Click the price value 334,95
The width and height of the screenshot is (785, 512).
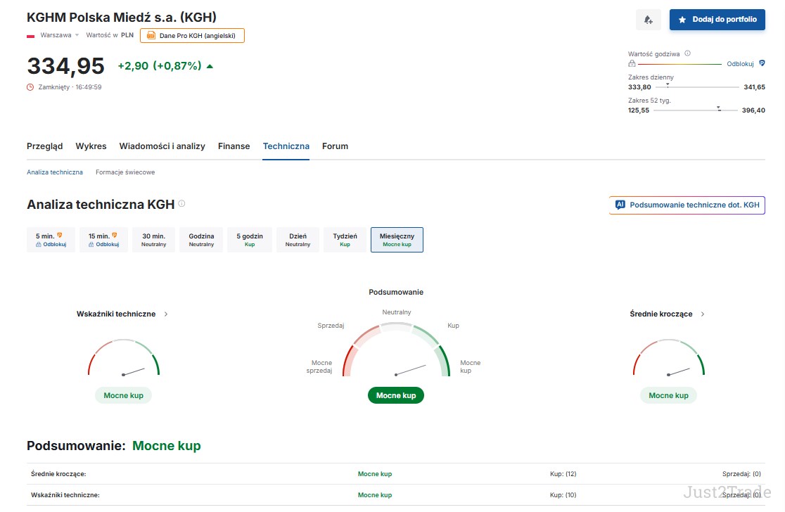pos(65,66)
